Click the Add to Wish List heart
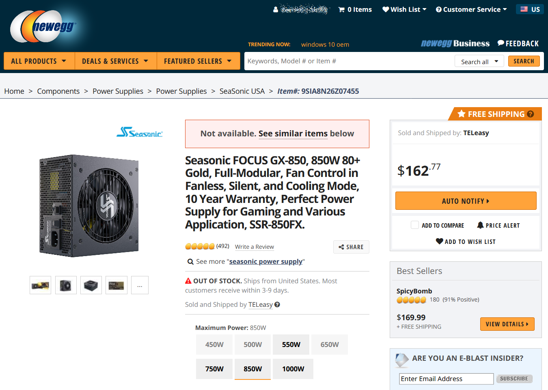The image size is (548, 390). [x=439, y=241]
